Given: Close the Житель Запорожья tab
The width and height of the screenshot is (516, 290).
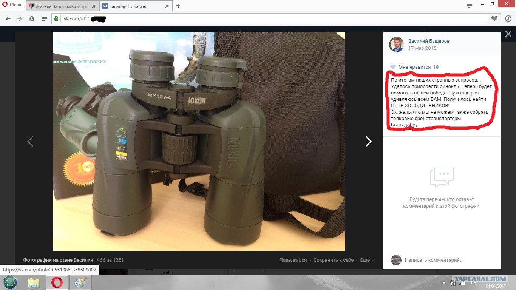Looking at the screenshot, I should (94, 6).
